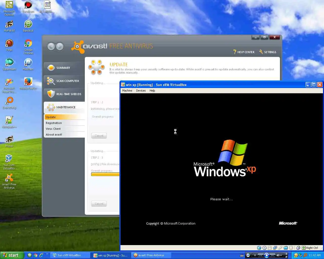Mute the Media Player toolbar volume

tap(278, 255)
